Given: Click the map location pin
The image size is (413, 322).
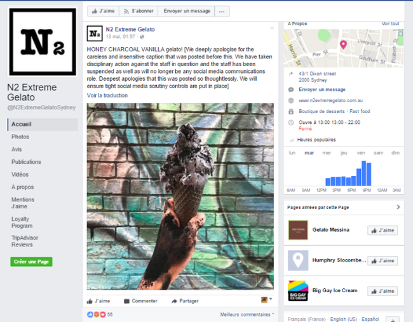Looking at the screenshot, I should (343, 44).
